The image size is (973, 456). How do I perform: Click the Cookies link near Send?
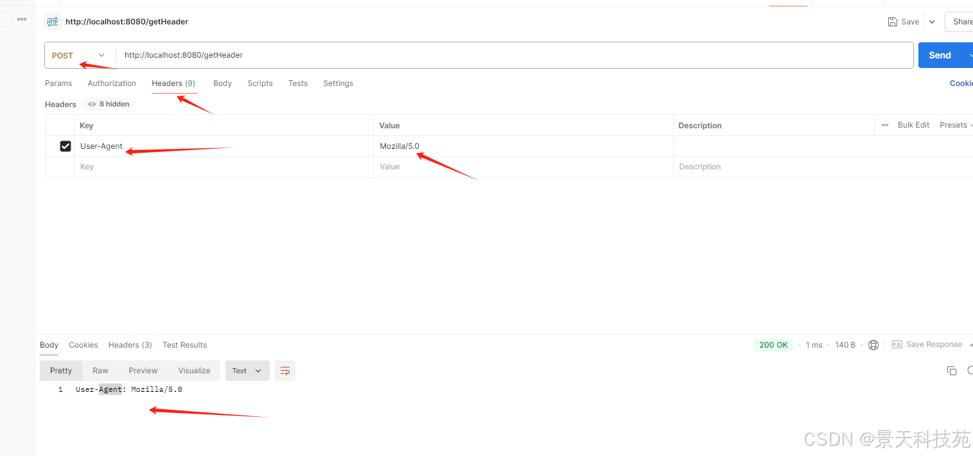tap(961, 83)
